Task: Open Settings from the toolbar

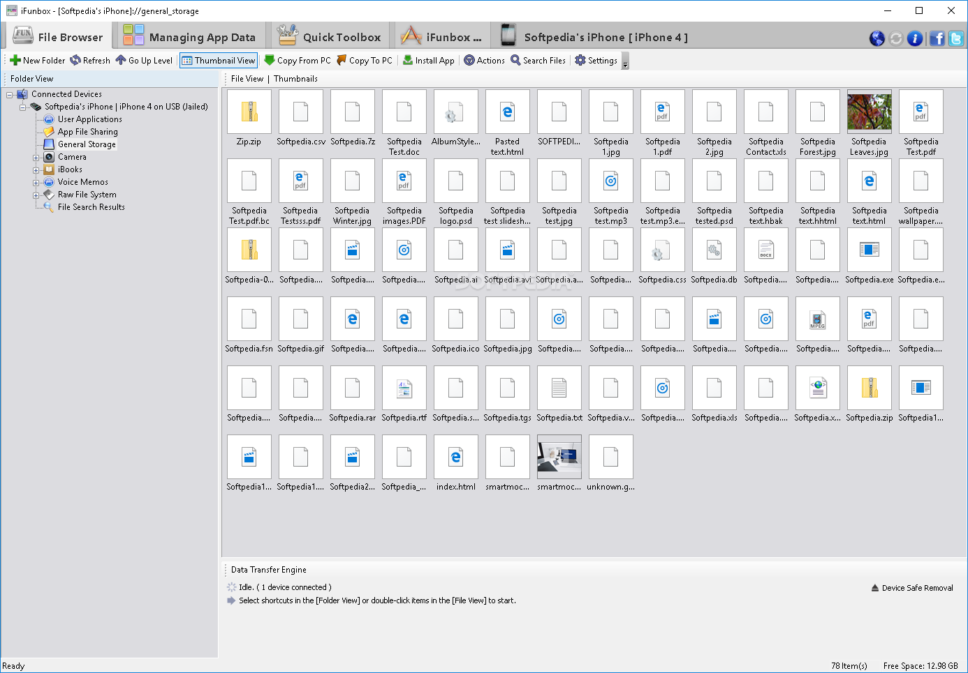Action: coord(596,61)
